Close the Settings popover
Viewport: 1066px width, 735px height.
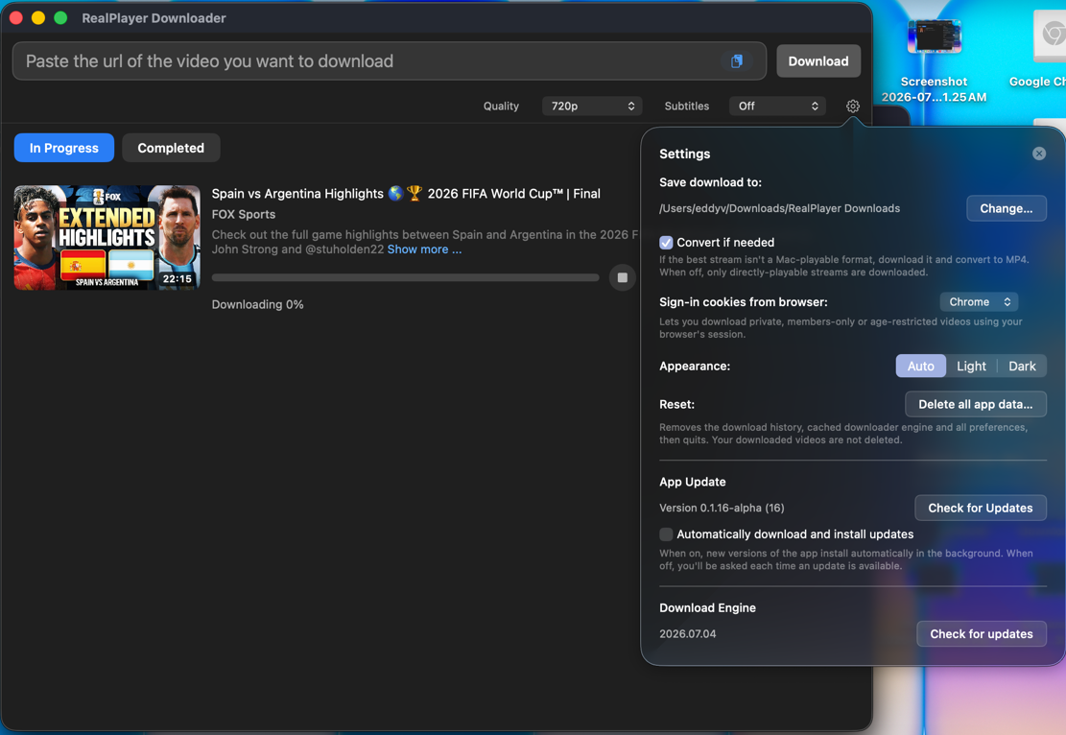click(x=1039, y=154)
